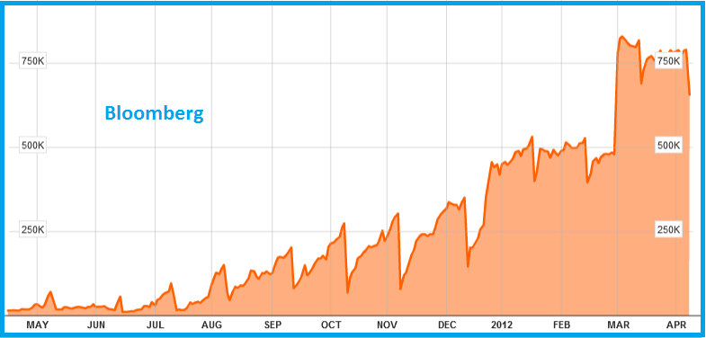Click the FEB month axis label
Image resolution: width=706 pixels, height=338 pixels.
tap(562, 325)
